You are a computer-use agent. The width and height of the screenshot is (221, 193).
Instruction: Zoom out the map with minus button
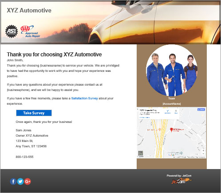click(x=204, y=154)
